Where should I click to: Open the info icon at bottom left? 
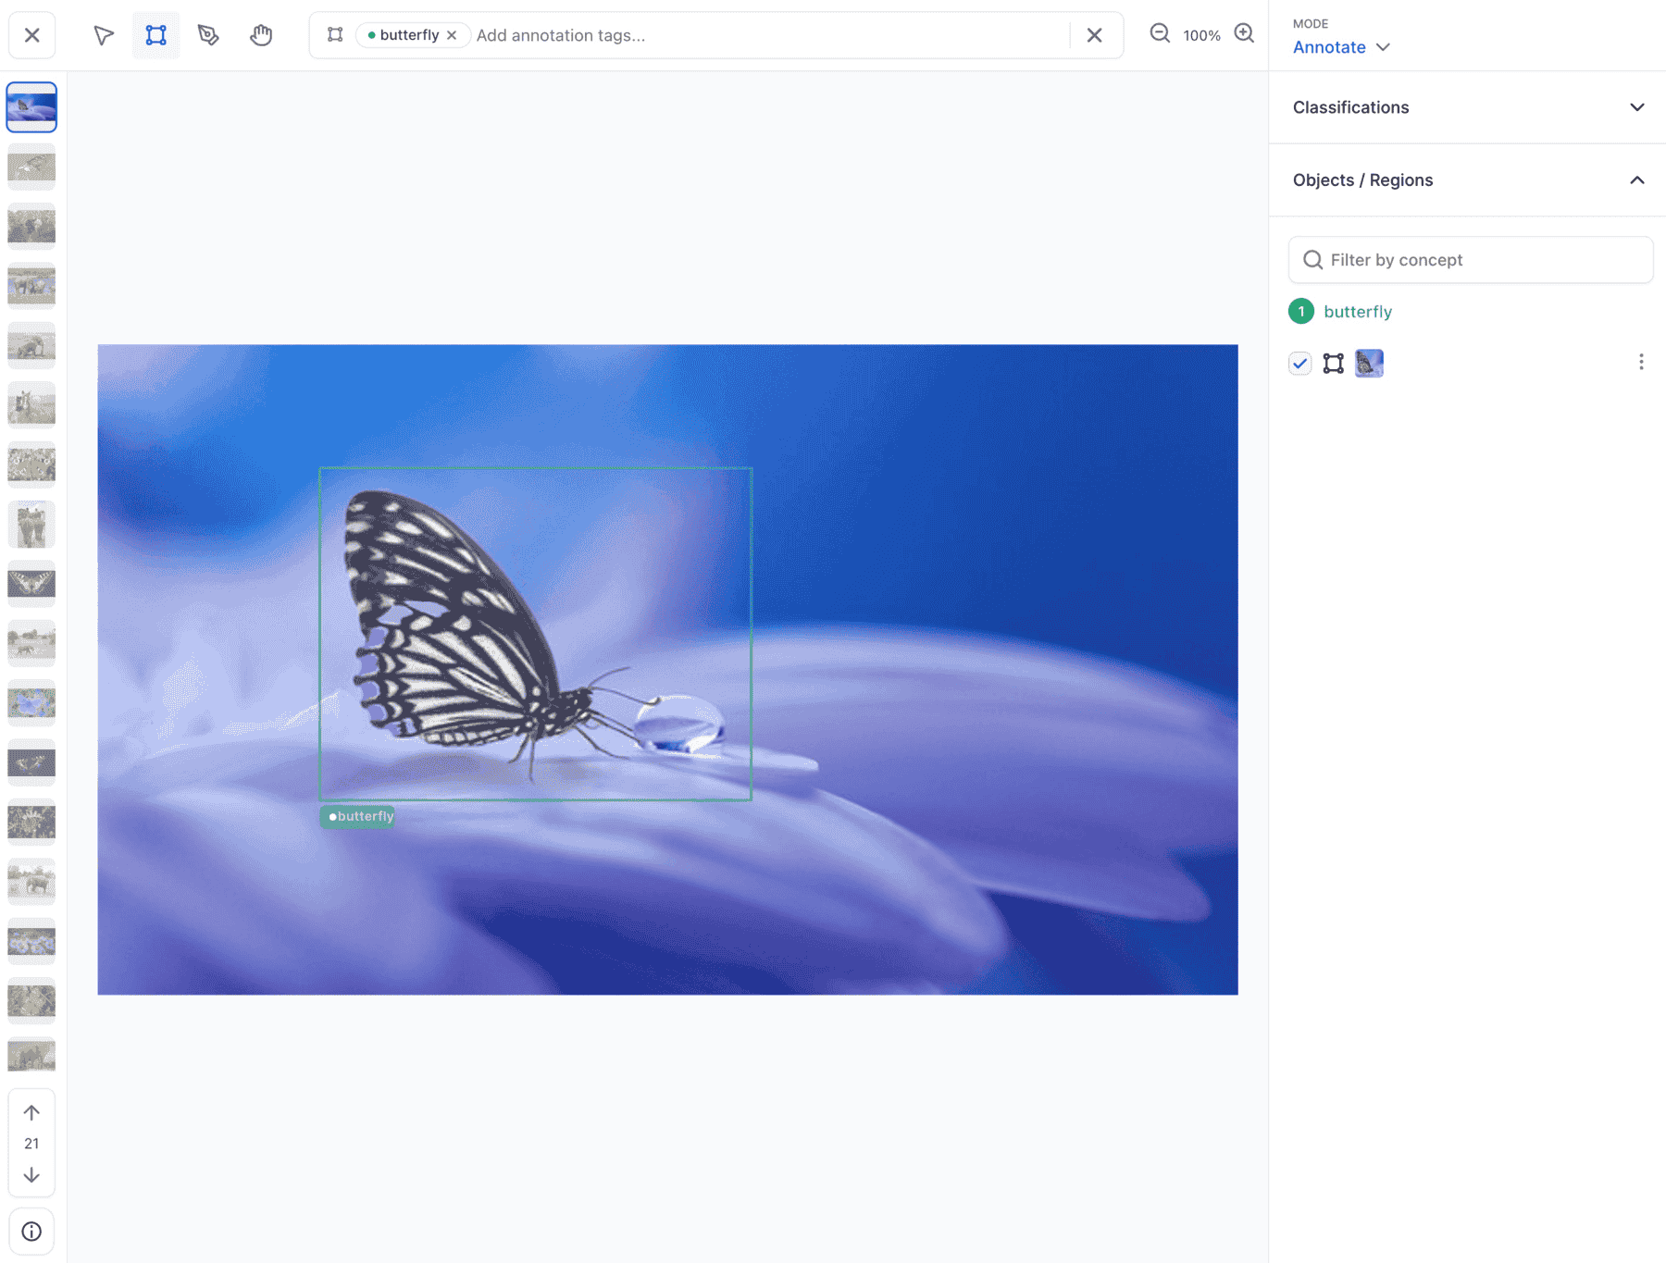[x=31, y=1231]
